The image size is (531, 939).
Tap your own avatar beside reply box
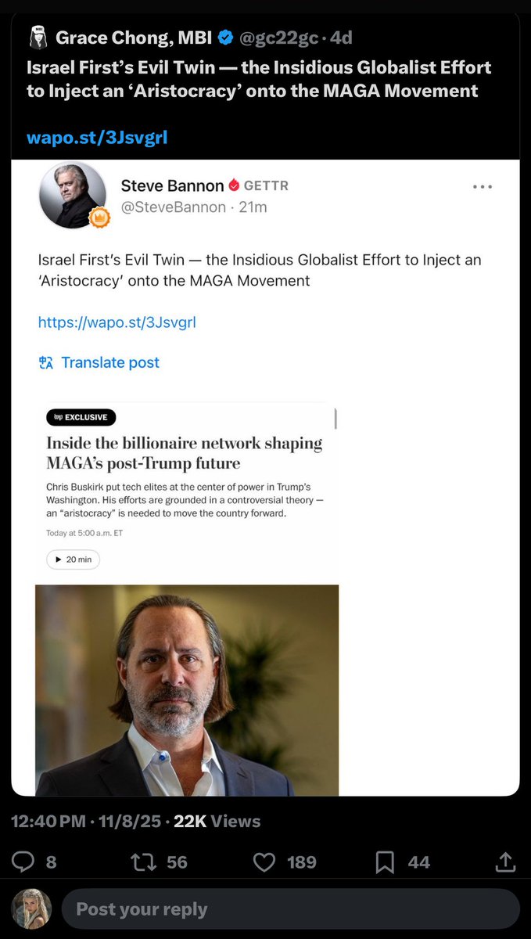click(x=32, y=908)
